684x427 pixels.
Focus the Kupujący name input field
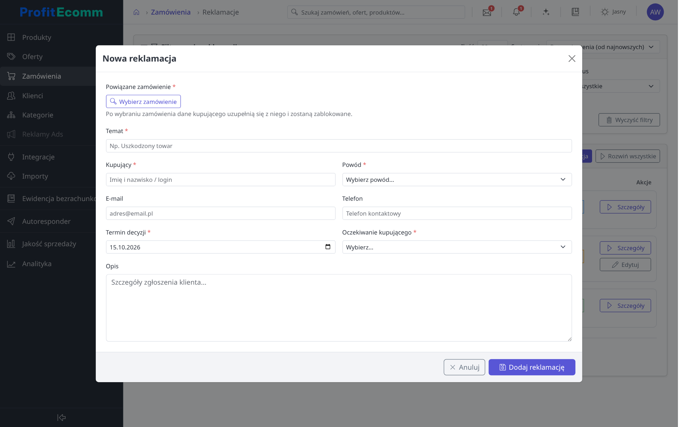[x=221, y=180]
